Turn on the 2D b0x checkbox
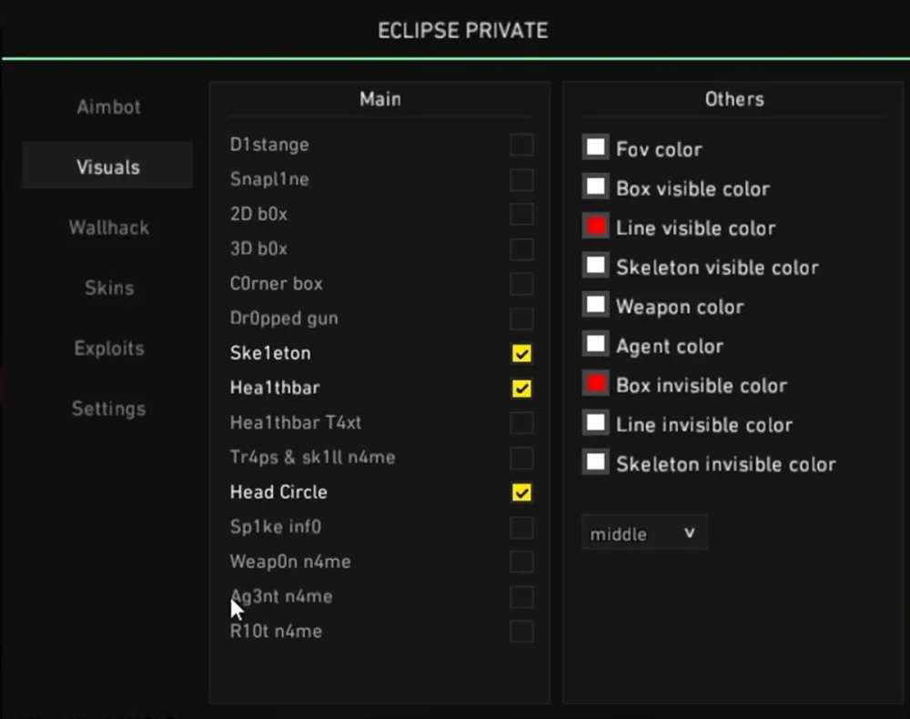Viewport: 910px width, 719px height. pos(521,215)
